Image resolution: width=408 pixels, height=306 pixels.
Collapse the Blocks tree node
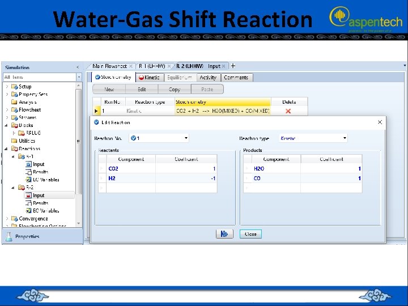tap(6, 125)
